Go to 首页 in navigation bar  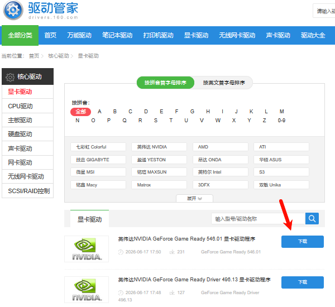pyautogui.click(x=50, y=35)
